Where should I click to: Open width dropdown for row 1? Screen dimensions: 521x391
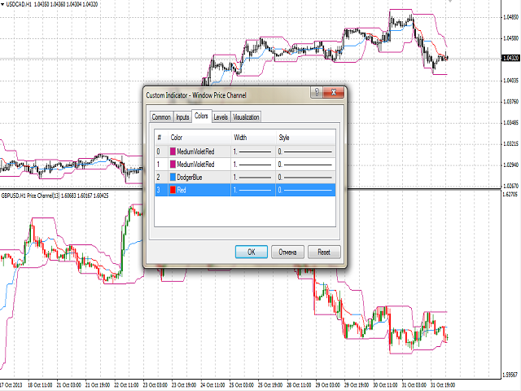(x=253, y=165)
